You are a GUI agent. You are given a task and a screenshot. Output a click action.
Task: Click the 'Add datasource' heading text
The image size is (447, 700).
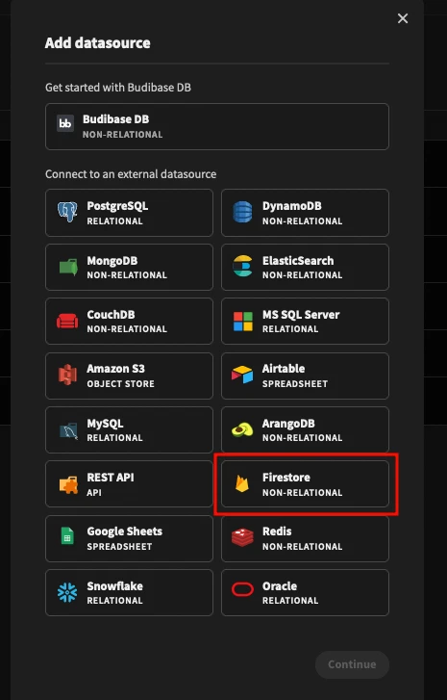click(x=98, y=43)
